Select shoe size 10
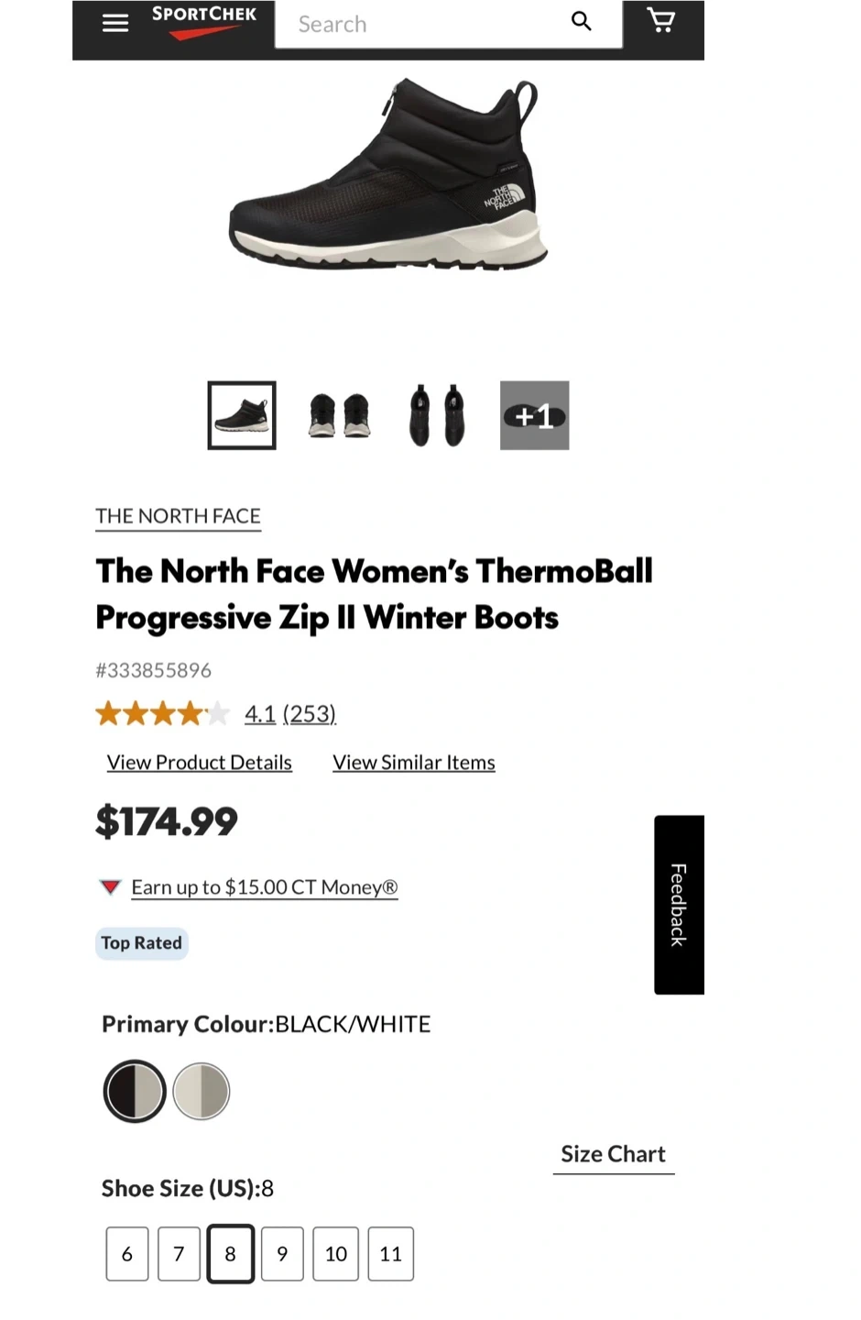Screen dimensions: 861x1320 click(x=336, y=1253)
